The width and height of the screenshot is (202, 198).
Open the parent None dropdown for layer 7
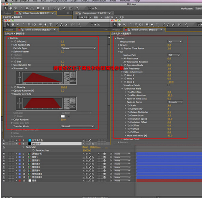click(122, 160)
